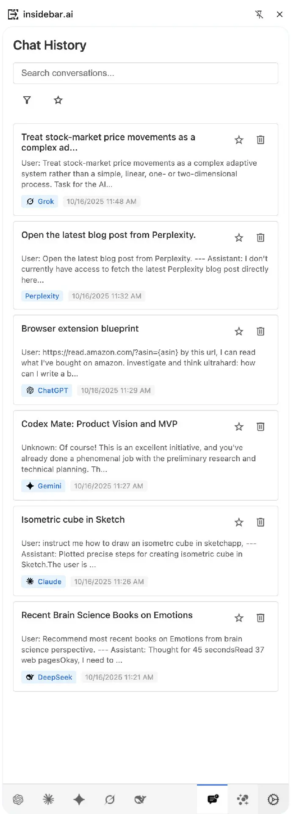Click the settings gear icon in bottom bar
The width and height of the screenshot is (291, 814).
tap(273, 800)
